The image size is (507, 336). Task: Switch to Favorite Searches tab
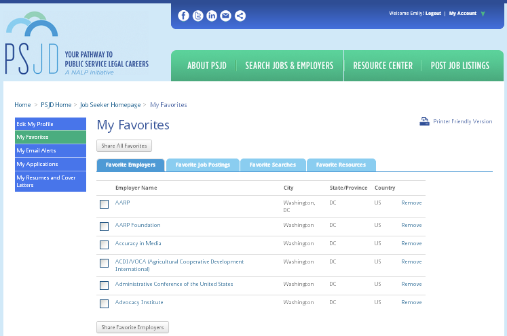click(273, 165)
